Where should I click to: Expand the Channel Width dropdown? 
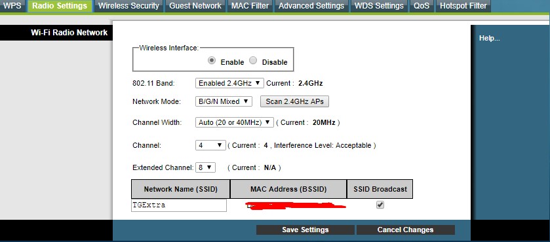tap(234, 122)
